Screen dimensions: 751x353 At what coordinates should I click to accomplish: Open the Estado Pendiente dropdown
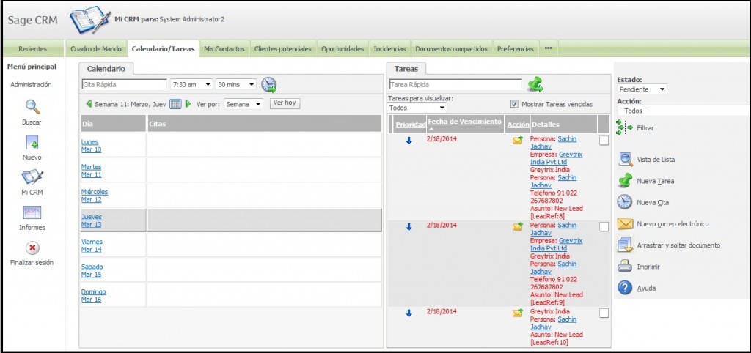642,89
